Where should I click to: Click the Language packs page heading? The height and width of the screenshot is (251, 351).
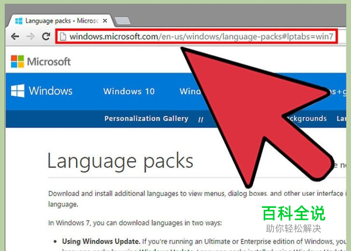pos(120,161)
